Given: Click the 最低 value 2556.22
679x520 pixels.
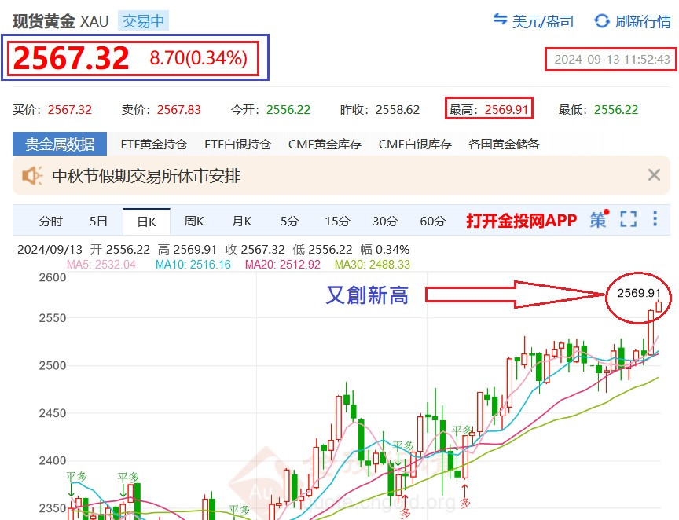Looking at the screenshot, I should [x=616, y=109].
